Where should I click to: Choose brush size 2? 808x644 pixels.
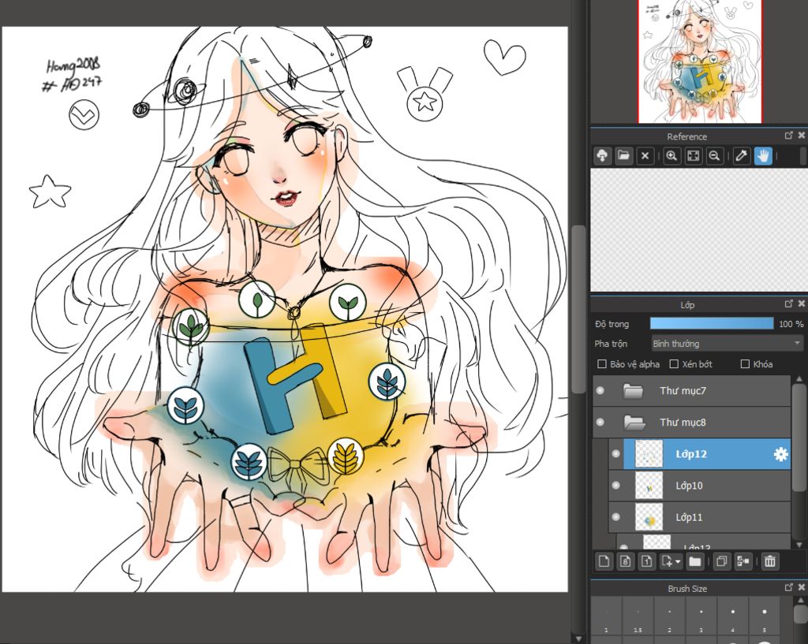click(x=669, y=616)
